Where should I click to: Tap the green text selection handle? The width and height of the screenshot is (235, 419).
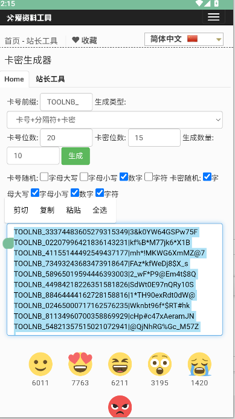[x=8, y=243]
